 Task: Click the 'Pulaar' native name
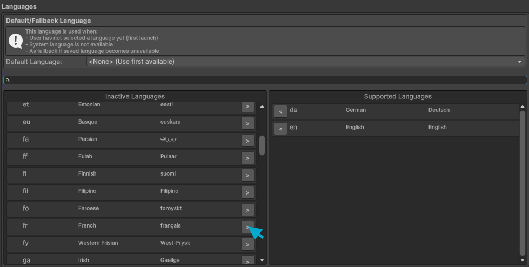tap(169, 156)
